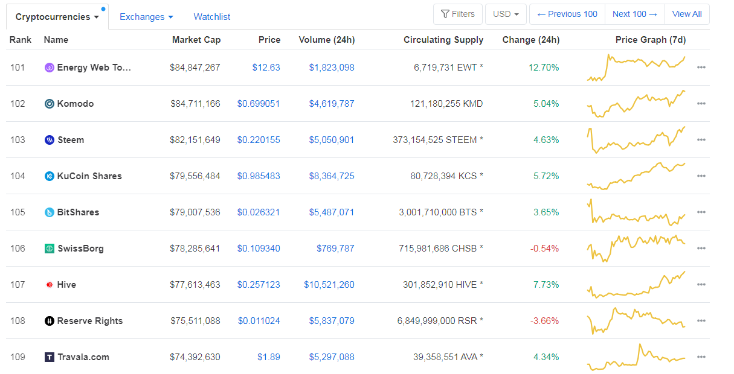This screenshot has width=734, height=374.
Task: Open the Travala.com coin page
Action: [83, 357]
